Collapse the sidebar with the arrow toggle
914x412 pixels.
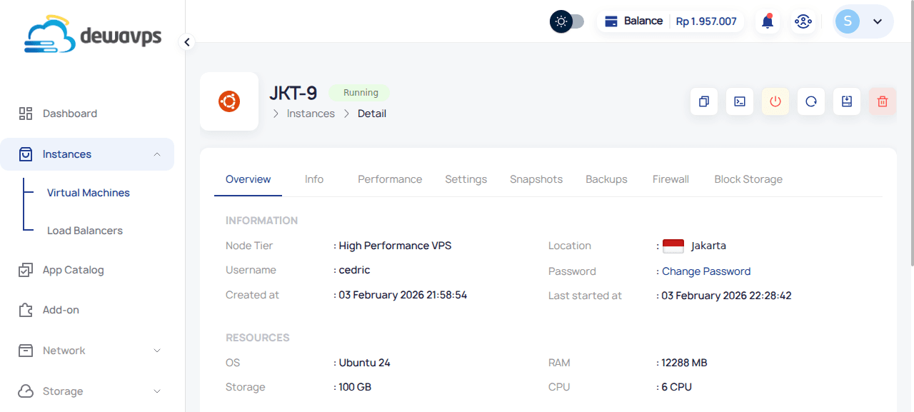[x=186, y=42]
